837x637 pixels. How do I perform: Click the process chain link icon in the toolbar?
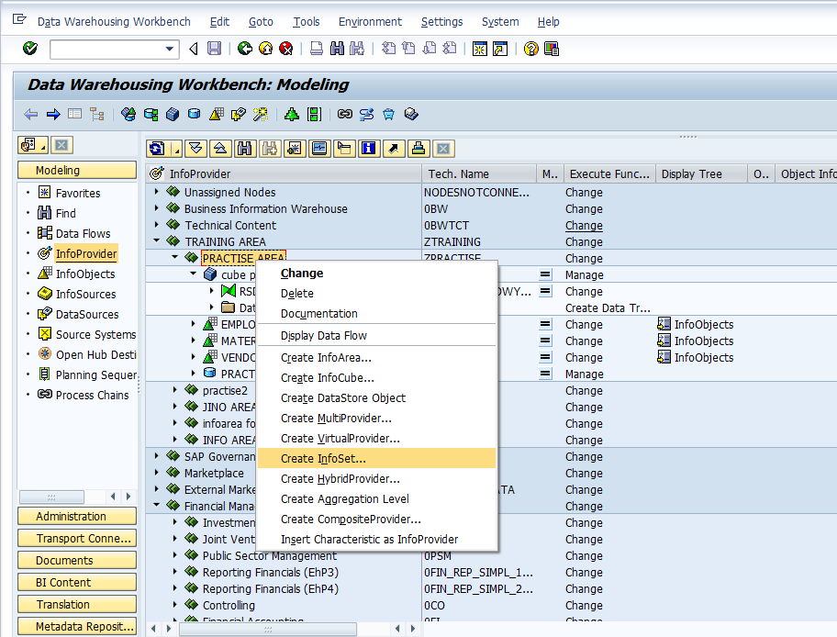click(345, 114)
